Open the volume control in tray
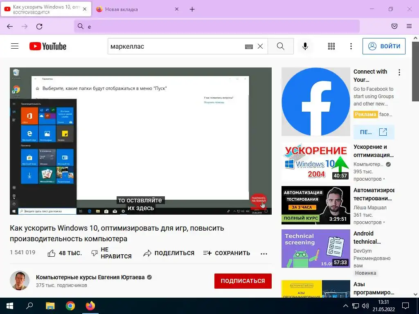Image resolution: width=419 pixels, height=314 pixels. 365,306
